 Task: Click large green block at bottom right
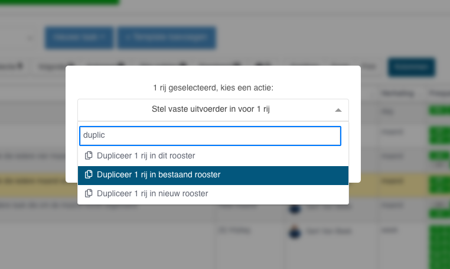click(439, 247)
